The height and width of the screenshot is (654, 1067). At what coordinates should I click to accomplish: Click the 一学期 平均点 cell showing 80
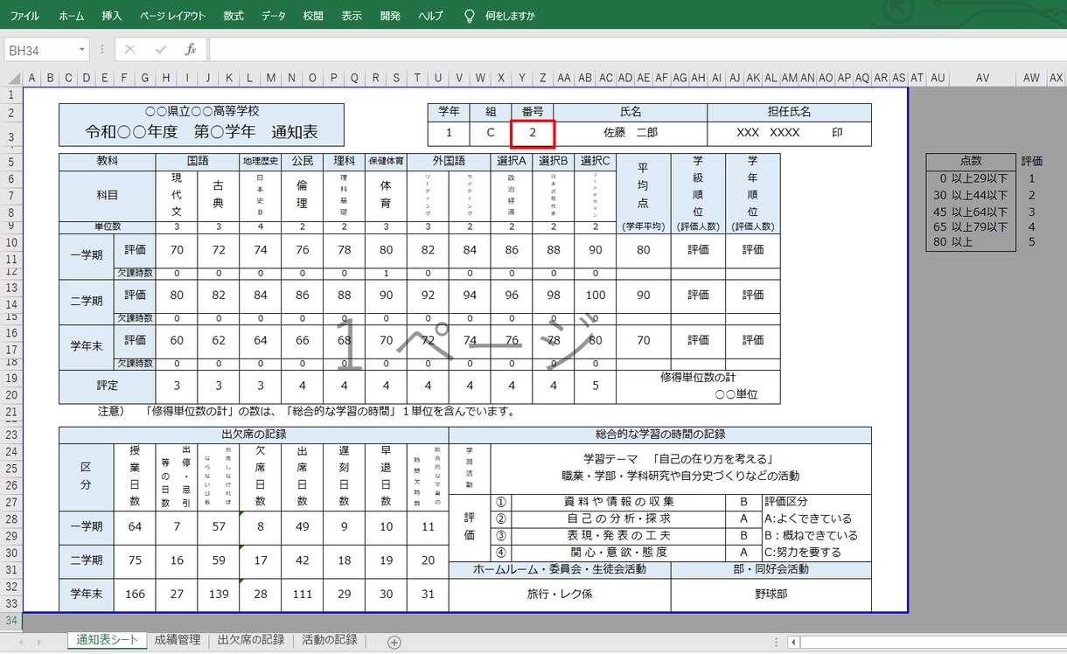[643, 249]
